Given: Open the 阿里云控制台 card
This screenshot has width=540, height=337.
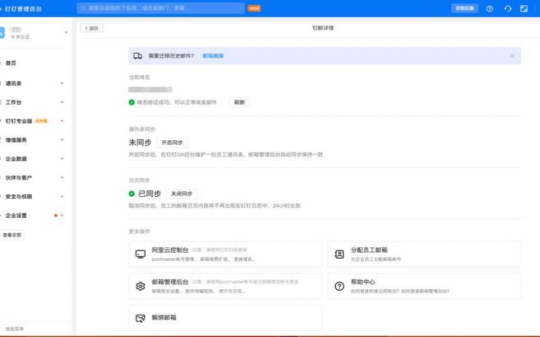Looking at the screenshot, I should tap(225, 254).
